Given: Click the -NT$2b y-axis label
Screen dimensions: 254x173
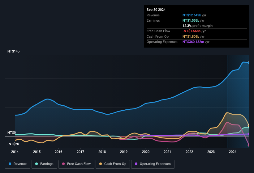Looking at the screenshot, I should pos(13,144).
